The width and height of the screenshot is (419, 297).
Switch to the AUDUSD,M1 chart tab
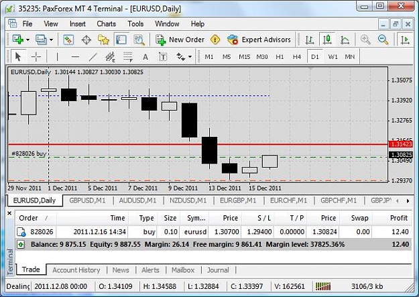(x=137, y=200)
